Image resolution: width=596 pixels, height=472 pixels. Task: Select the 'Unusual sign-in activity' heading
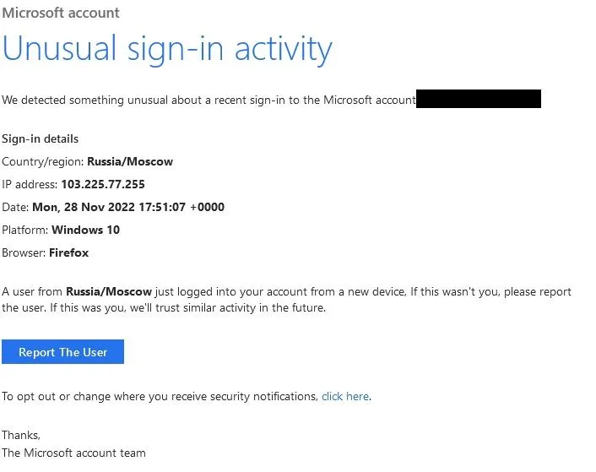(x=167, y=49)
